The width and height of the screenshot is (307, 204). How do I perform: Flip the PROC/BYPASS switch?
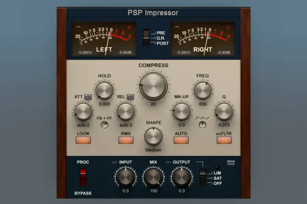pos(83,177)
